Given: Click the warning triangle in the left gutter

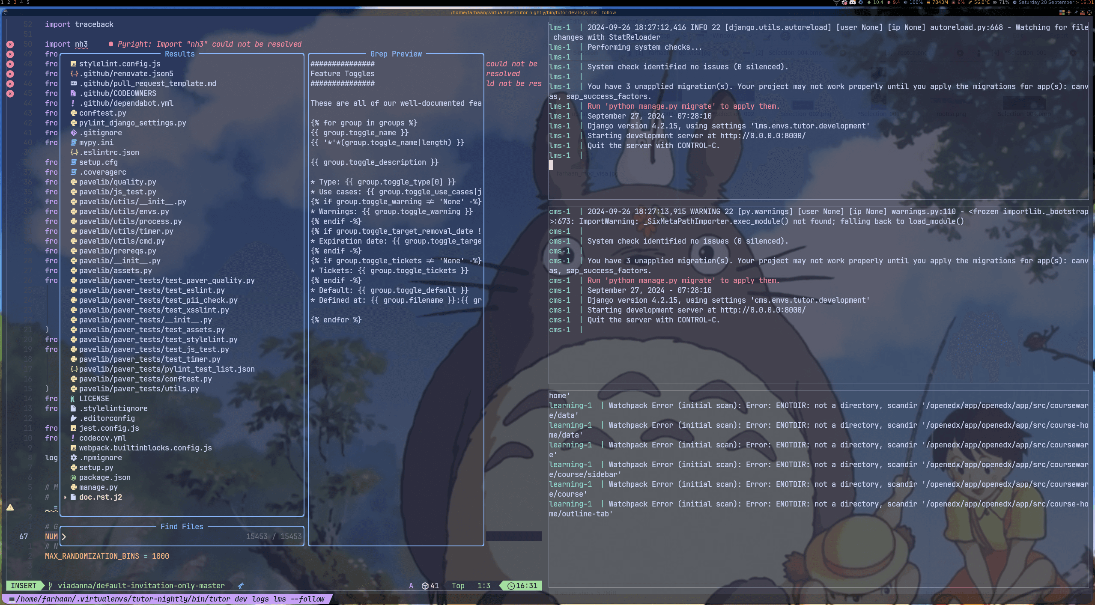Looking at the screenshot, I should click(x=11, y=507).
